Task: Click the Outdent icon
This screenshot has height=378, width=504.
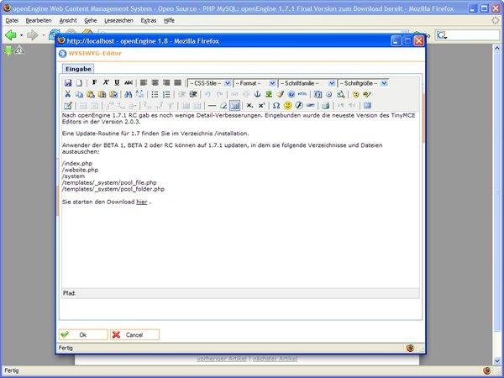Action: point(182,94)
